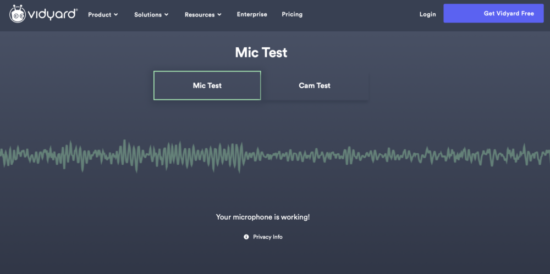Click the Login link
This screenshot has width=550, height=274.
pos(427,14)
